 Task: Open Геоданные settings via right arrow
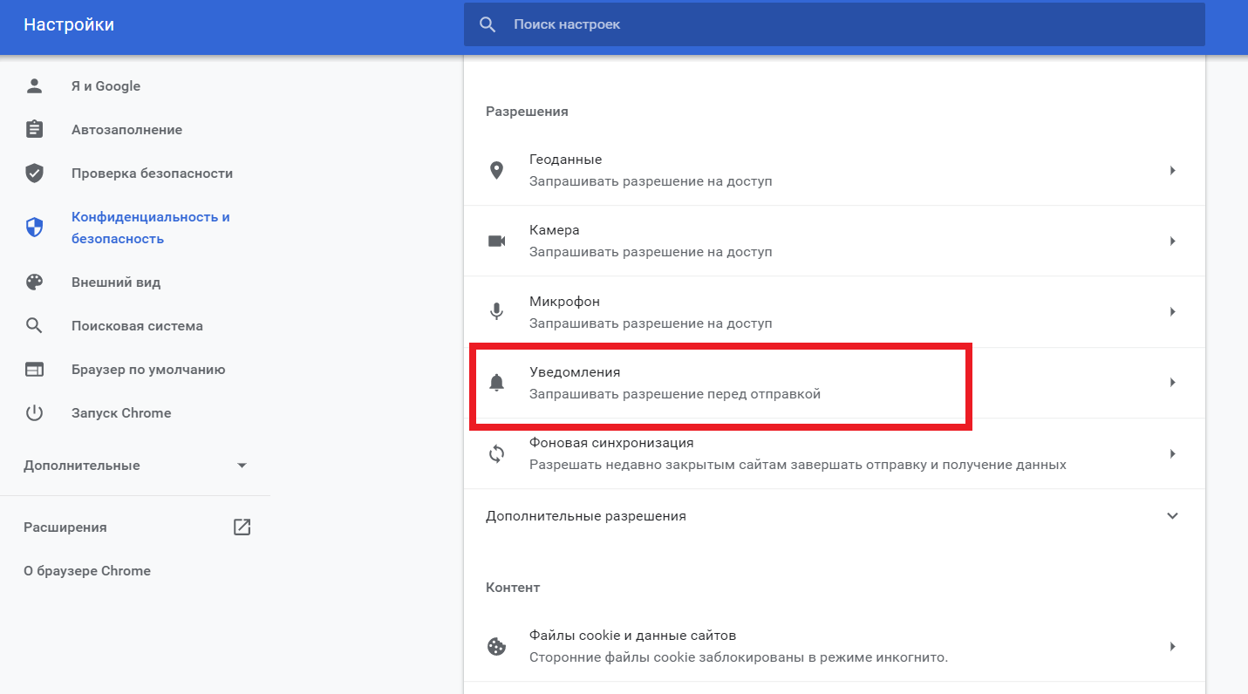1172,170
